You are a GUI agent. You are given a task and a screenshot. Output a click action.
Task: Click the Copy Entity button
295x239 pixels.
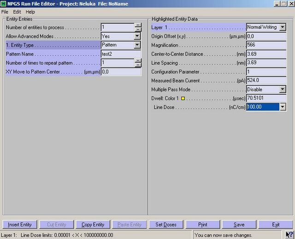coord(93,225)
